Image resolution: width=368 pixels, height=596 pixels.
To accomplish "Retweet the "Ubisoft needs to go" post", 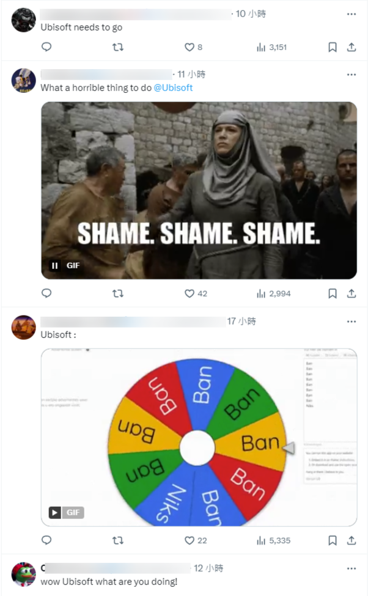I will tap(118, 47).
